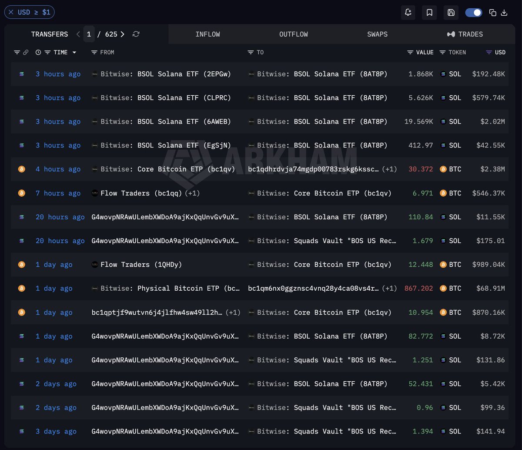The height and width of the screenshot is (450, 522).
Task: Click the Bitcoin icon on the 12.448 BTC row
Action: pos(22,265)
